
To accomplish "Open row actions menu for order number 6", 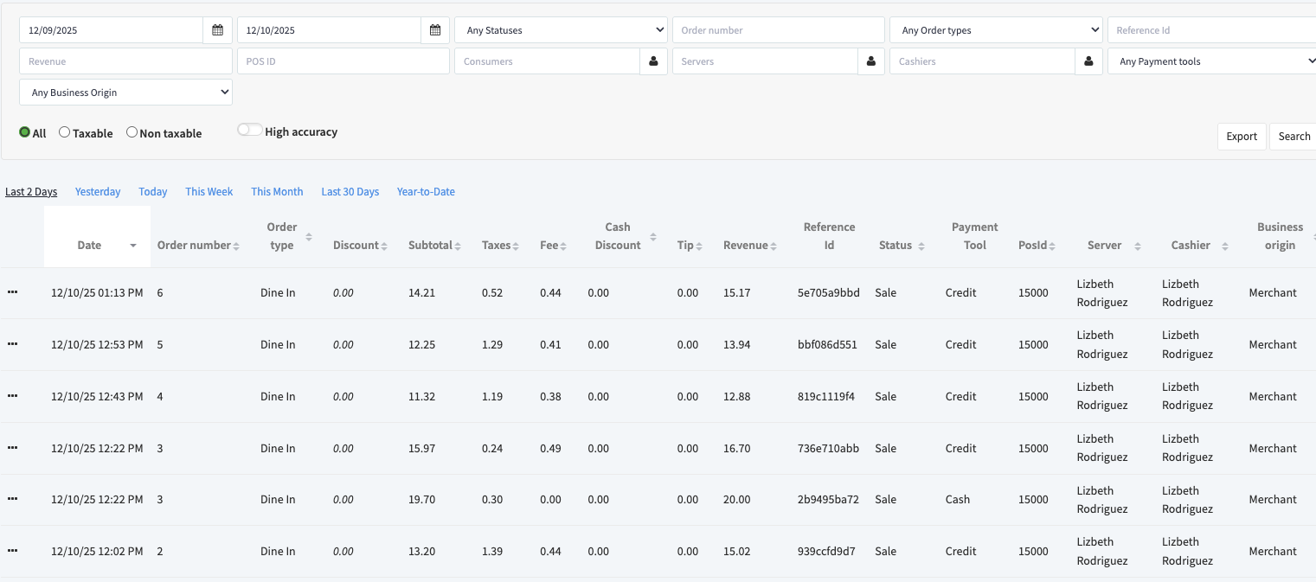I will coord(13,292).
